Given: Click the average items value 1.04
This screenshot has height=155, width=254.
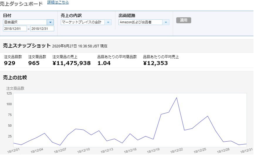Looking at the screenshot, I should 104,63.
